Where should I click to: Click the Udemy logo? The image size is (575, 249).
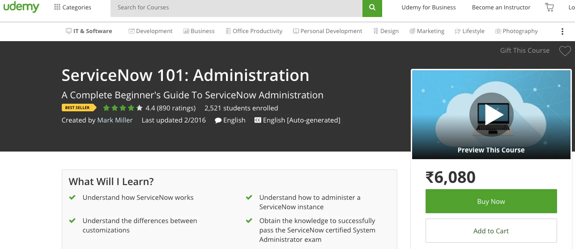point(21,7)
